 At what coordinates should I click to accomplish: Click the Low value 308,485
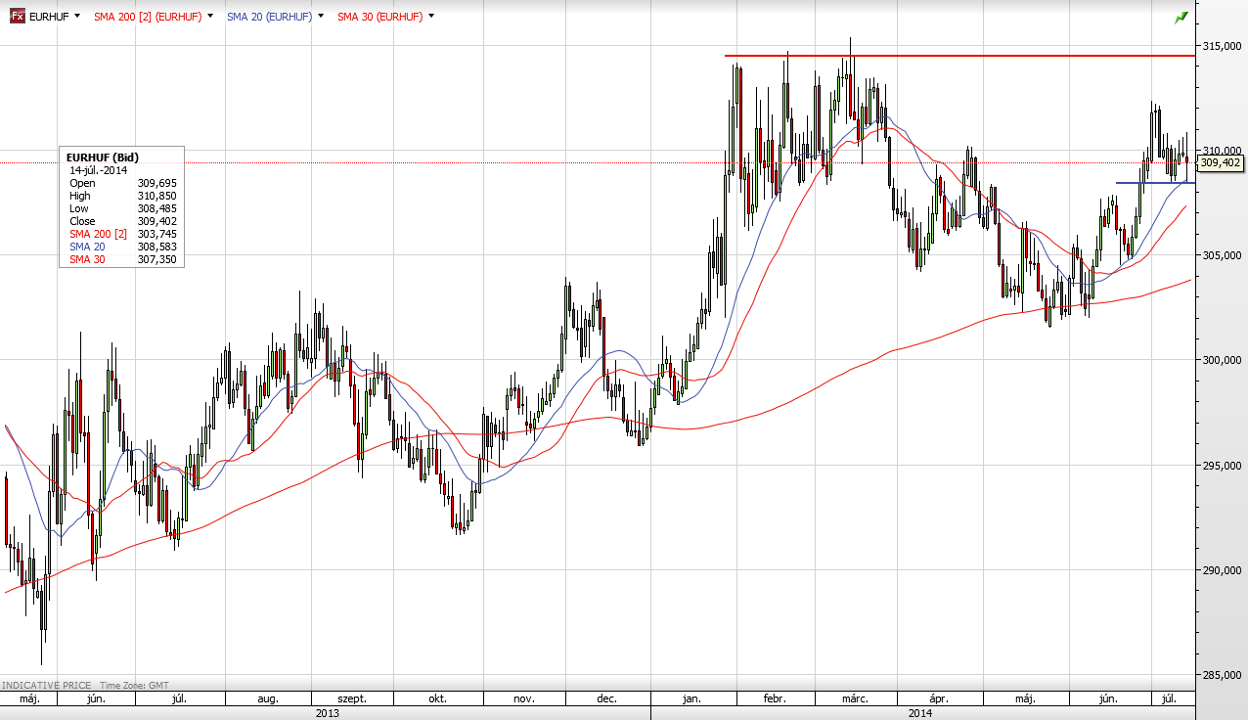(157, 208)
